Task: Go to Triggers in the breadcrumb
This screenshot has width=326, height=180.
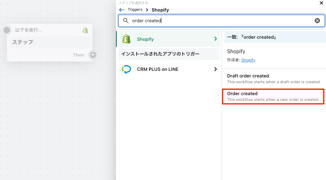Action: (135, 9)
